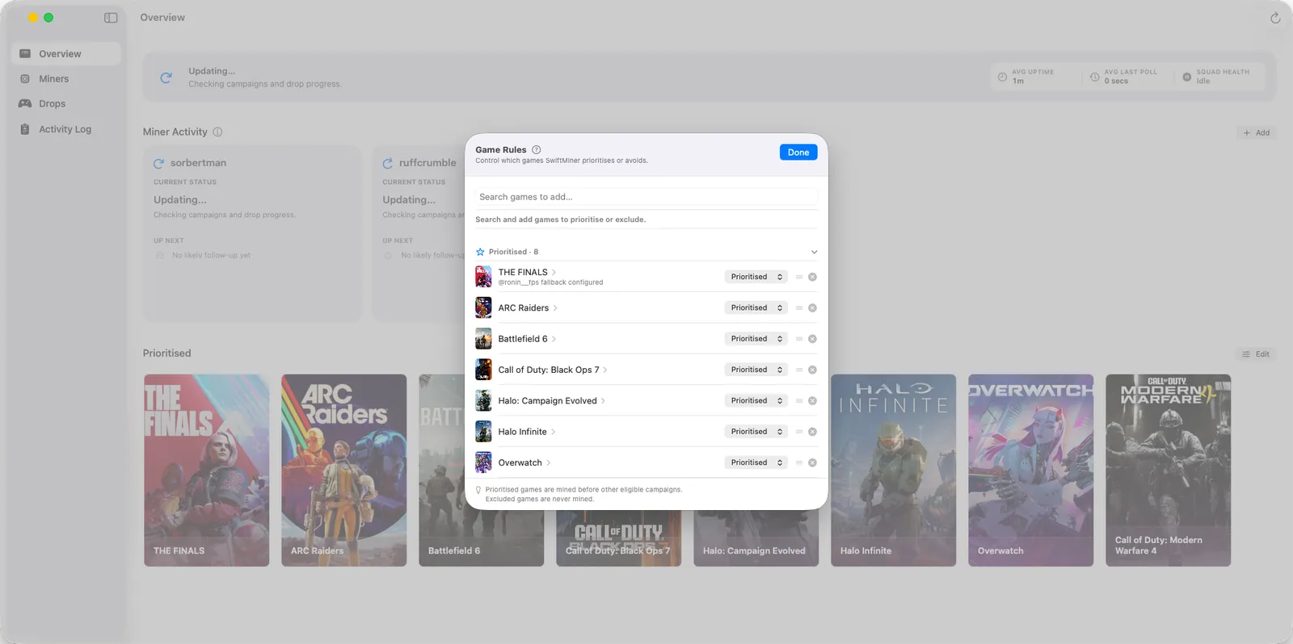
Task: Click Halo: Campaign Evolved icon in rules list
Action: click(483, 400)
